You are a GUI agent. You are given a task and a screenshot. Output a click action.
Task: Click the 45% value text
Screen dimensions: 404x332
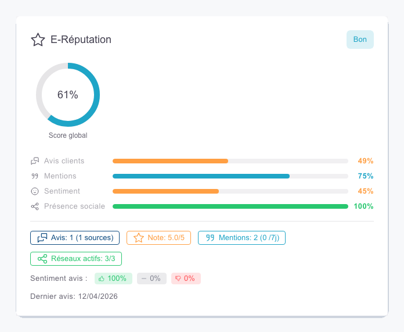[x=365, y=191]
